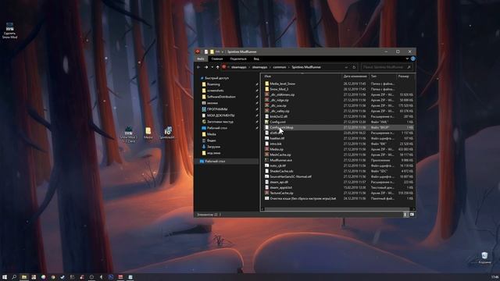Open recent locations dropdown arrow
Viewport: 500px width, 281px height.
pos(212,67)
